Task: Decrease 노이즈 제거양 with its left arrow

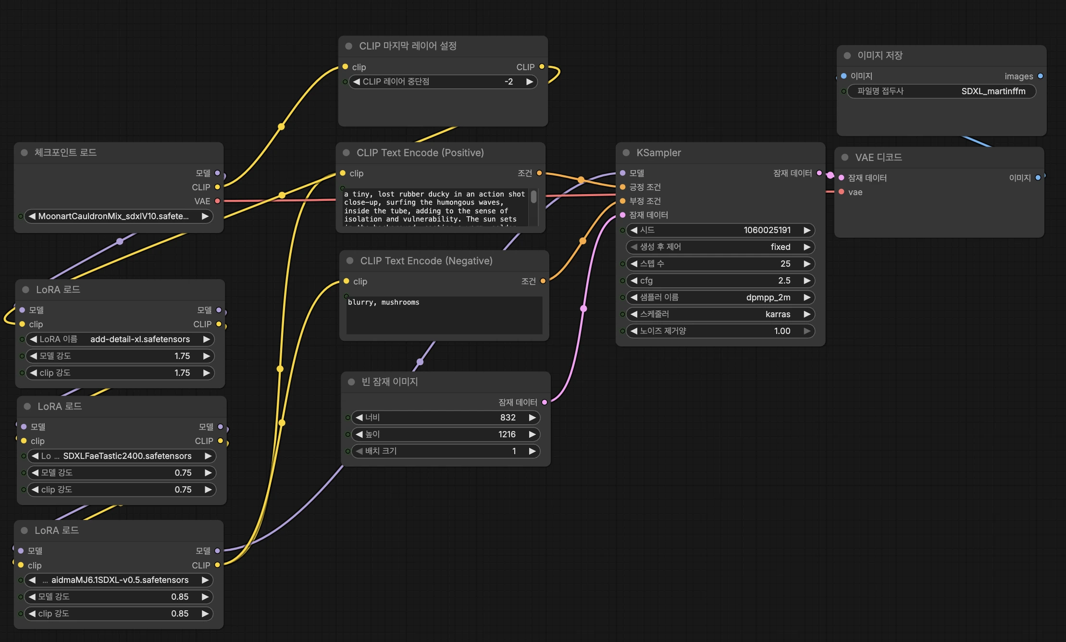Action: point(634,331)
